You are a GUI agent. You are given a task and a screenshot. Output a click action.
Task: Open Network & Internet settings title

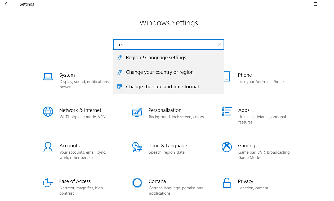click(x=80, y=110)
